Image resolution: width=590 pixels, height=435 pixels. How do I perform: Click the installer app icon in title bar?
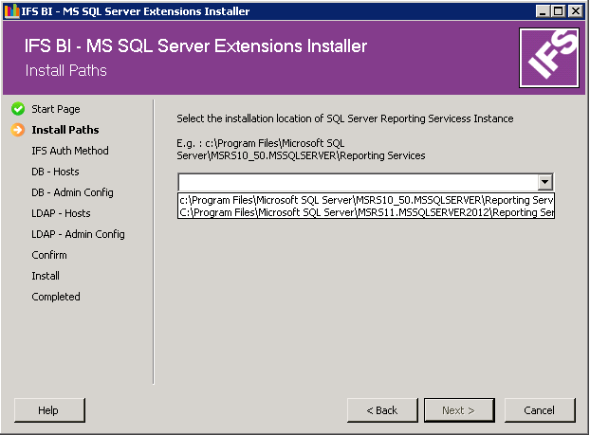tap(11, 11)
